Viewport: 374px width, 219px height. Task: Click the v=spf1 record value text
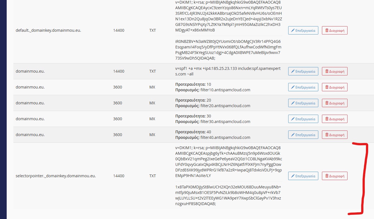point(228,71)
